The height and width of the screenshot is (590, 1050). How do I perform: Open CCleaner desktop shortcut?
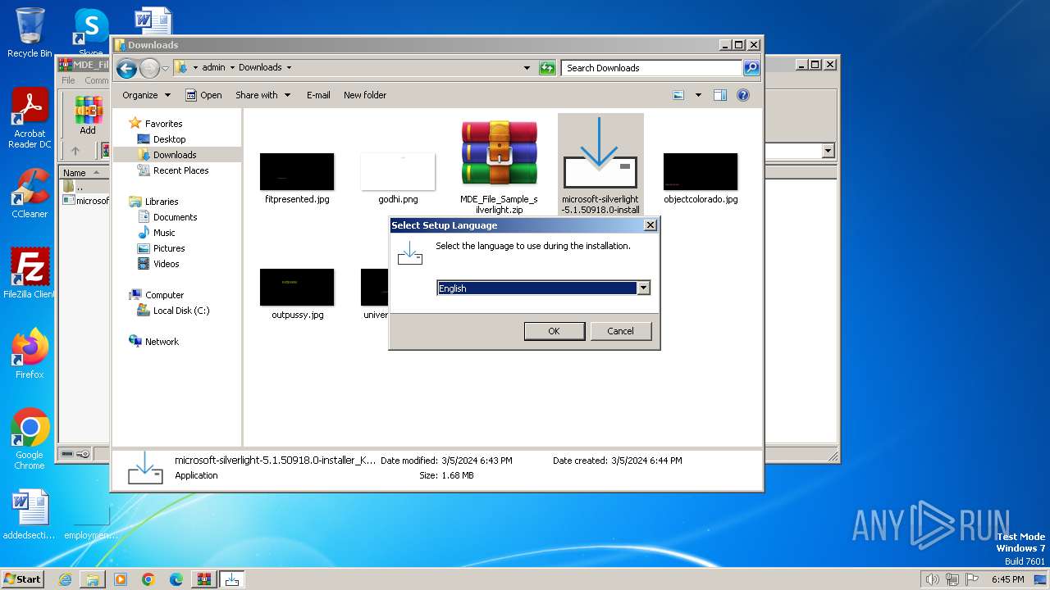(30, 193)
